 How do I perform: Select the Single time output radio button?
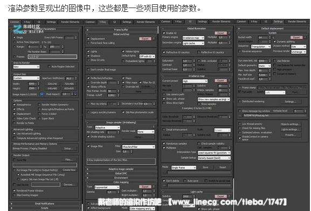(x=14, y=37)
